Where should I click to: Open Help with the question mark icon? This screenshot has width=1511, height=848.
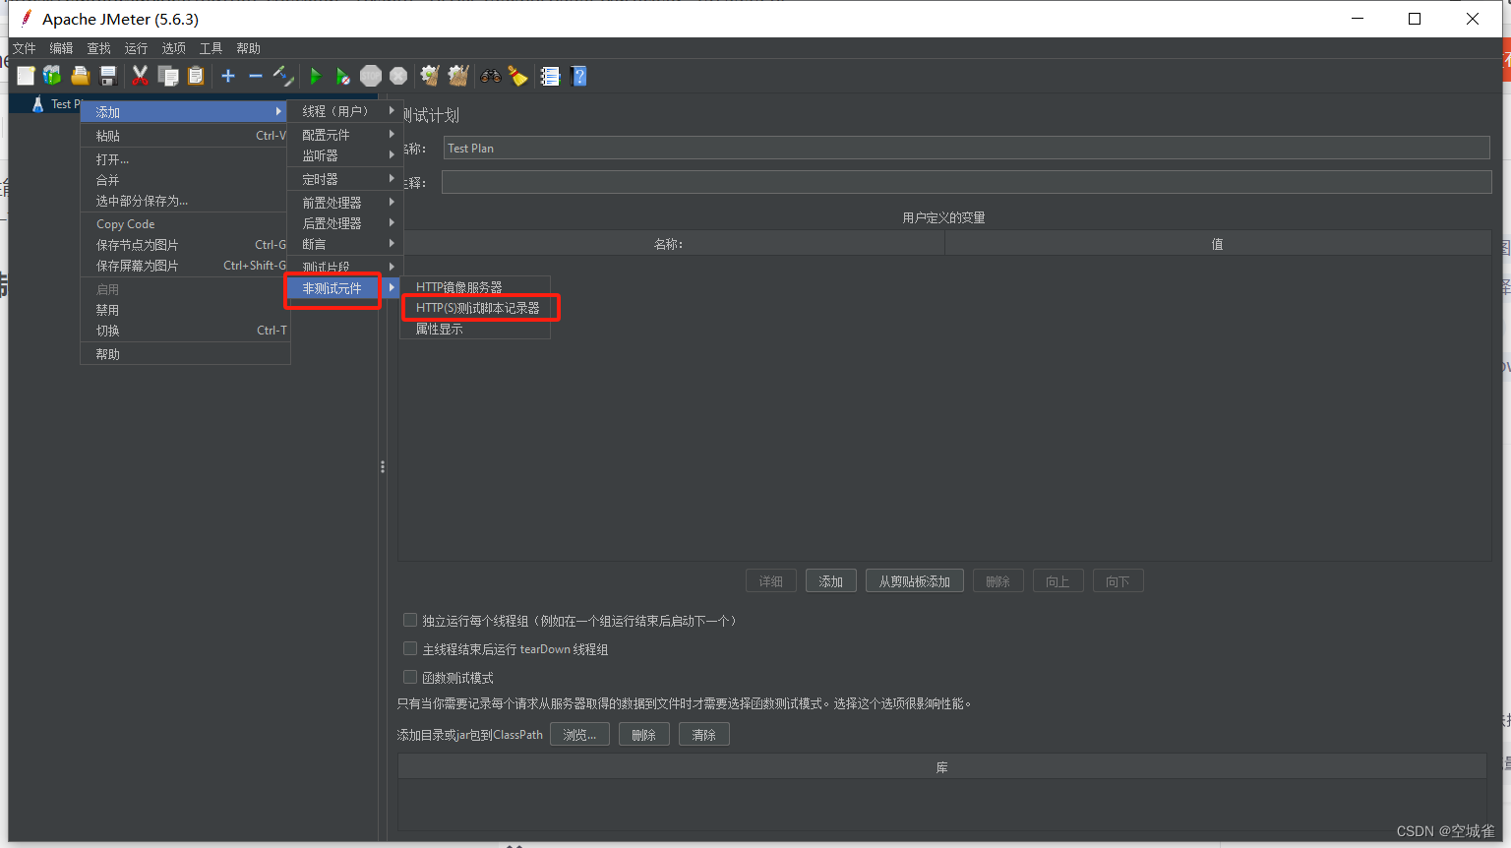[578, 76]
